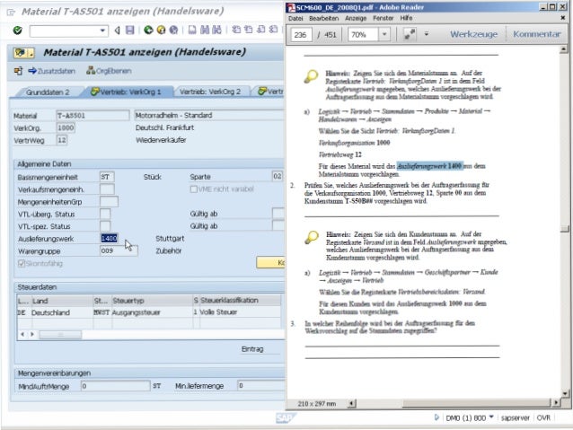This screenshot has width=573, height=430.
Task: Click the Last Page navigation icon
Action: 273,30
